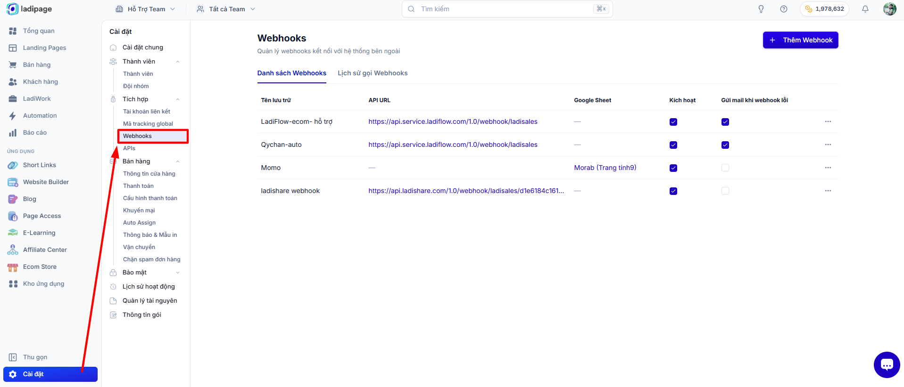
Task: Launch E-Learning app
Action: point(39,233)
